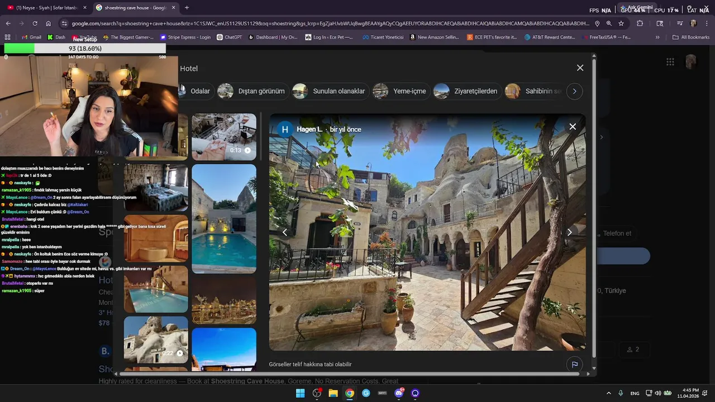Close the shoestring cave house tab

(x=174, y=8)
